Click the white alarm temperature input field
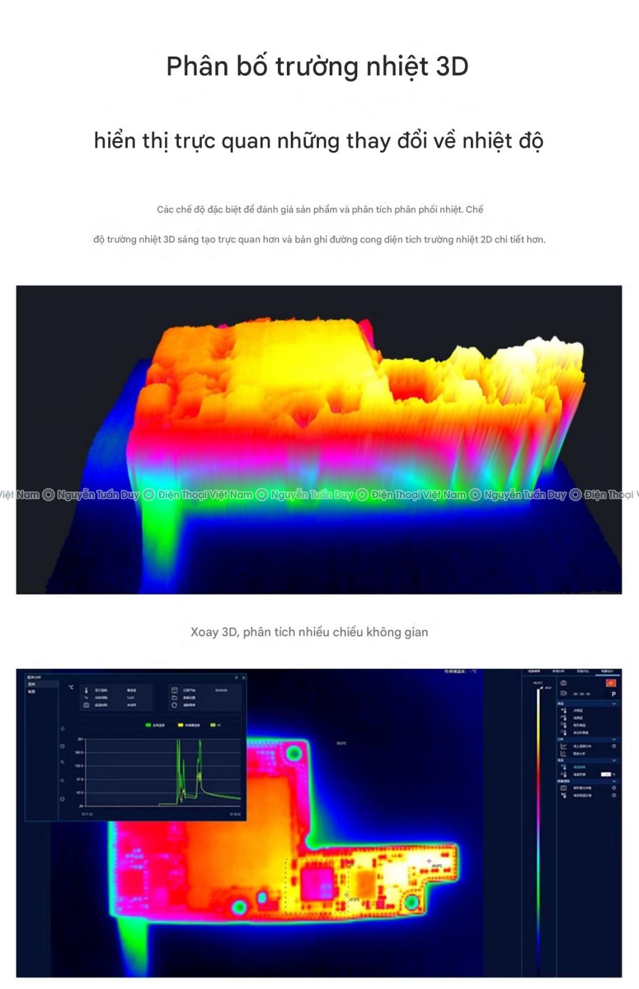 tap(606, 774)
